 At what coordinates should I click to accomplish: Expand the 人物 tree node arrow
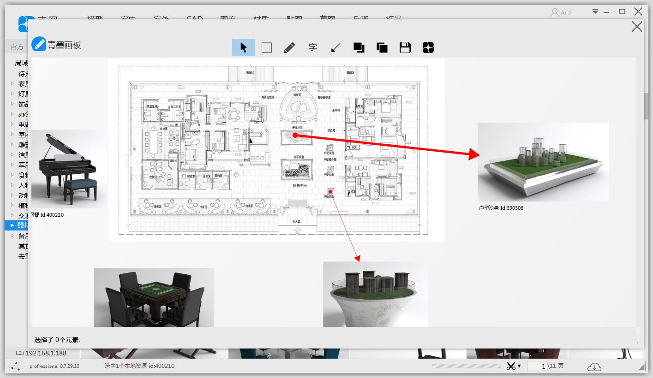(12, 185)
